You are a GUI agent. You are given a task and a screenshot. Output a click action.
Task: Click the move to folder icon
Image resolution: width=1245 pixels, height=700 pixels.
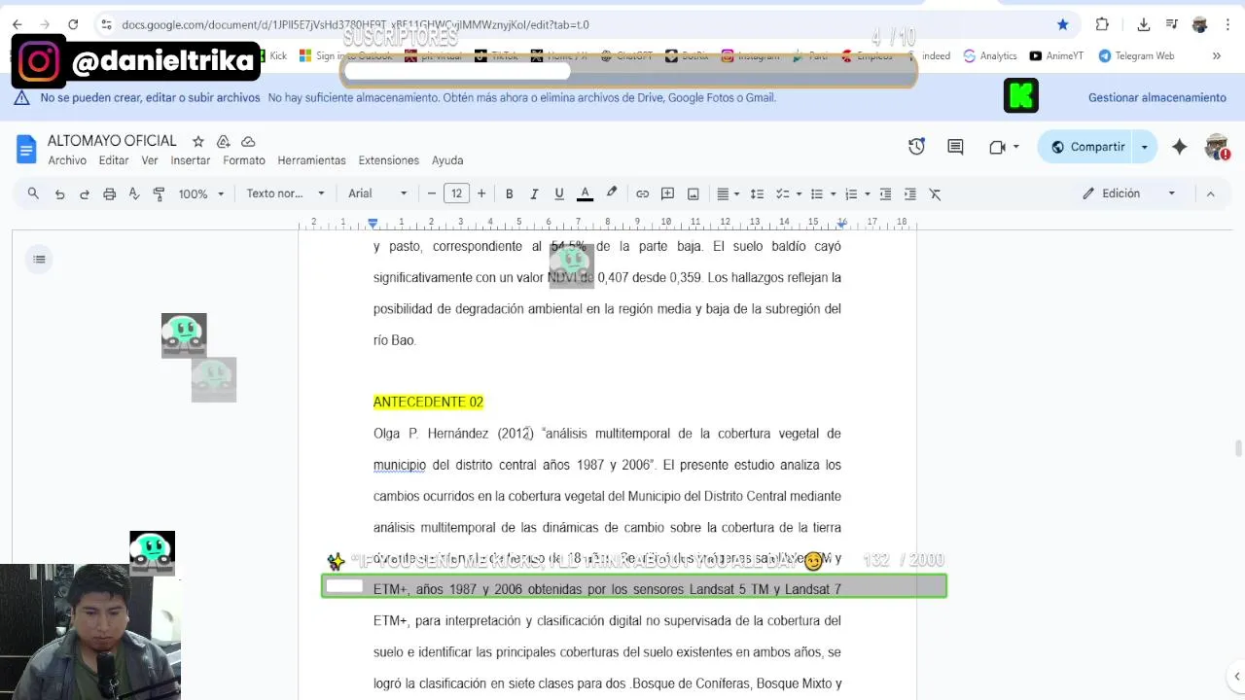[x=224, y=141]
